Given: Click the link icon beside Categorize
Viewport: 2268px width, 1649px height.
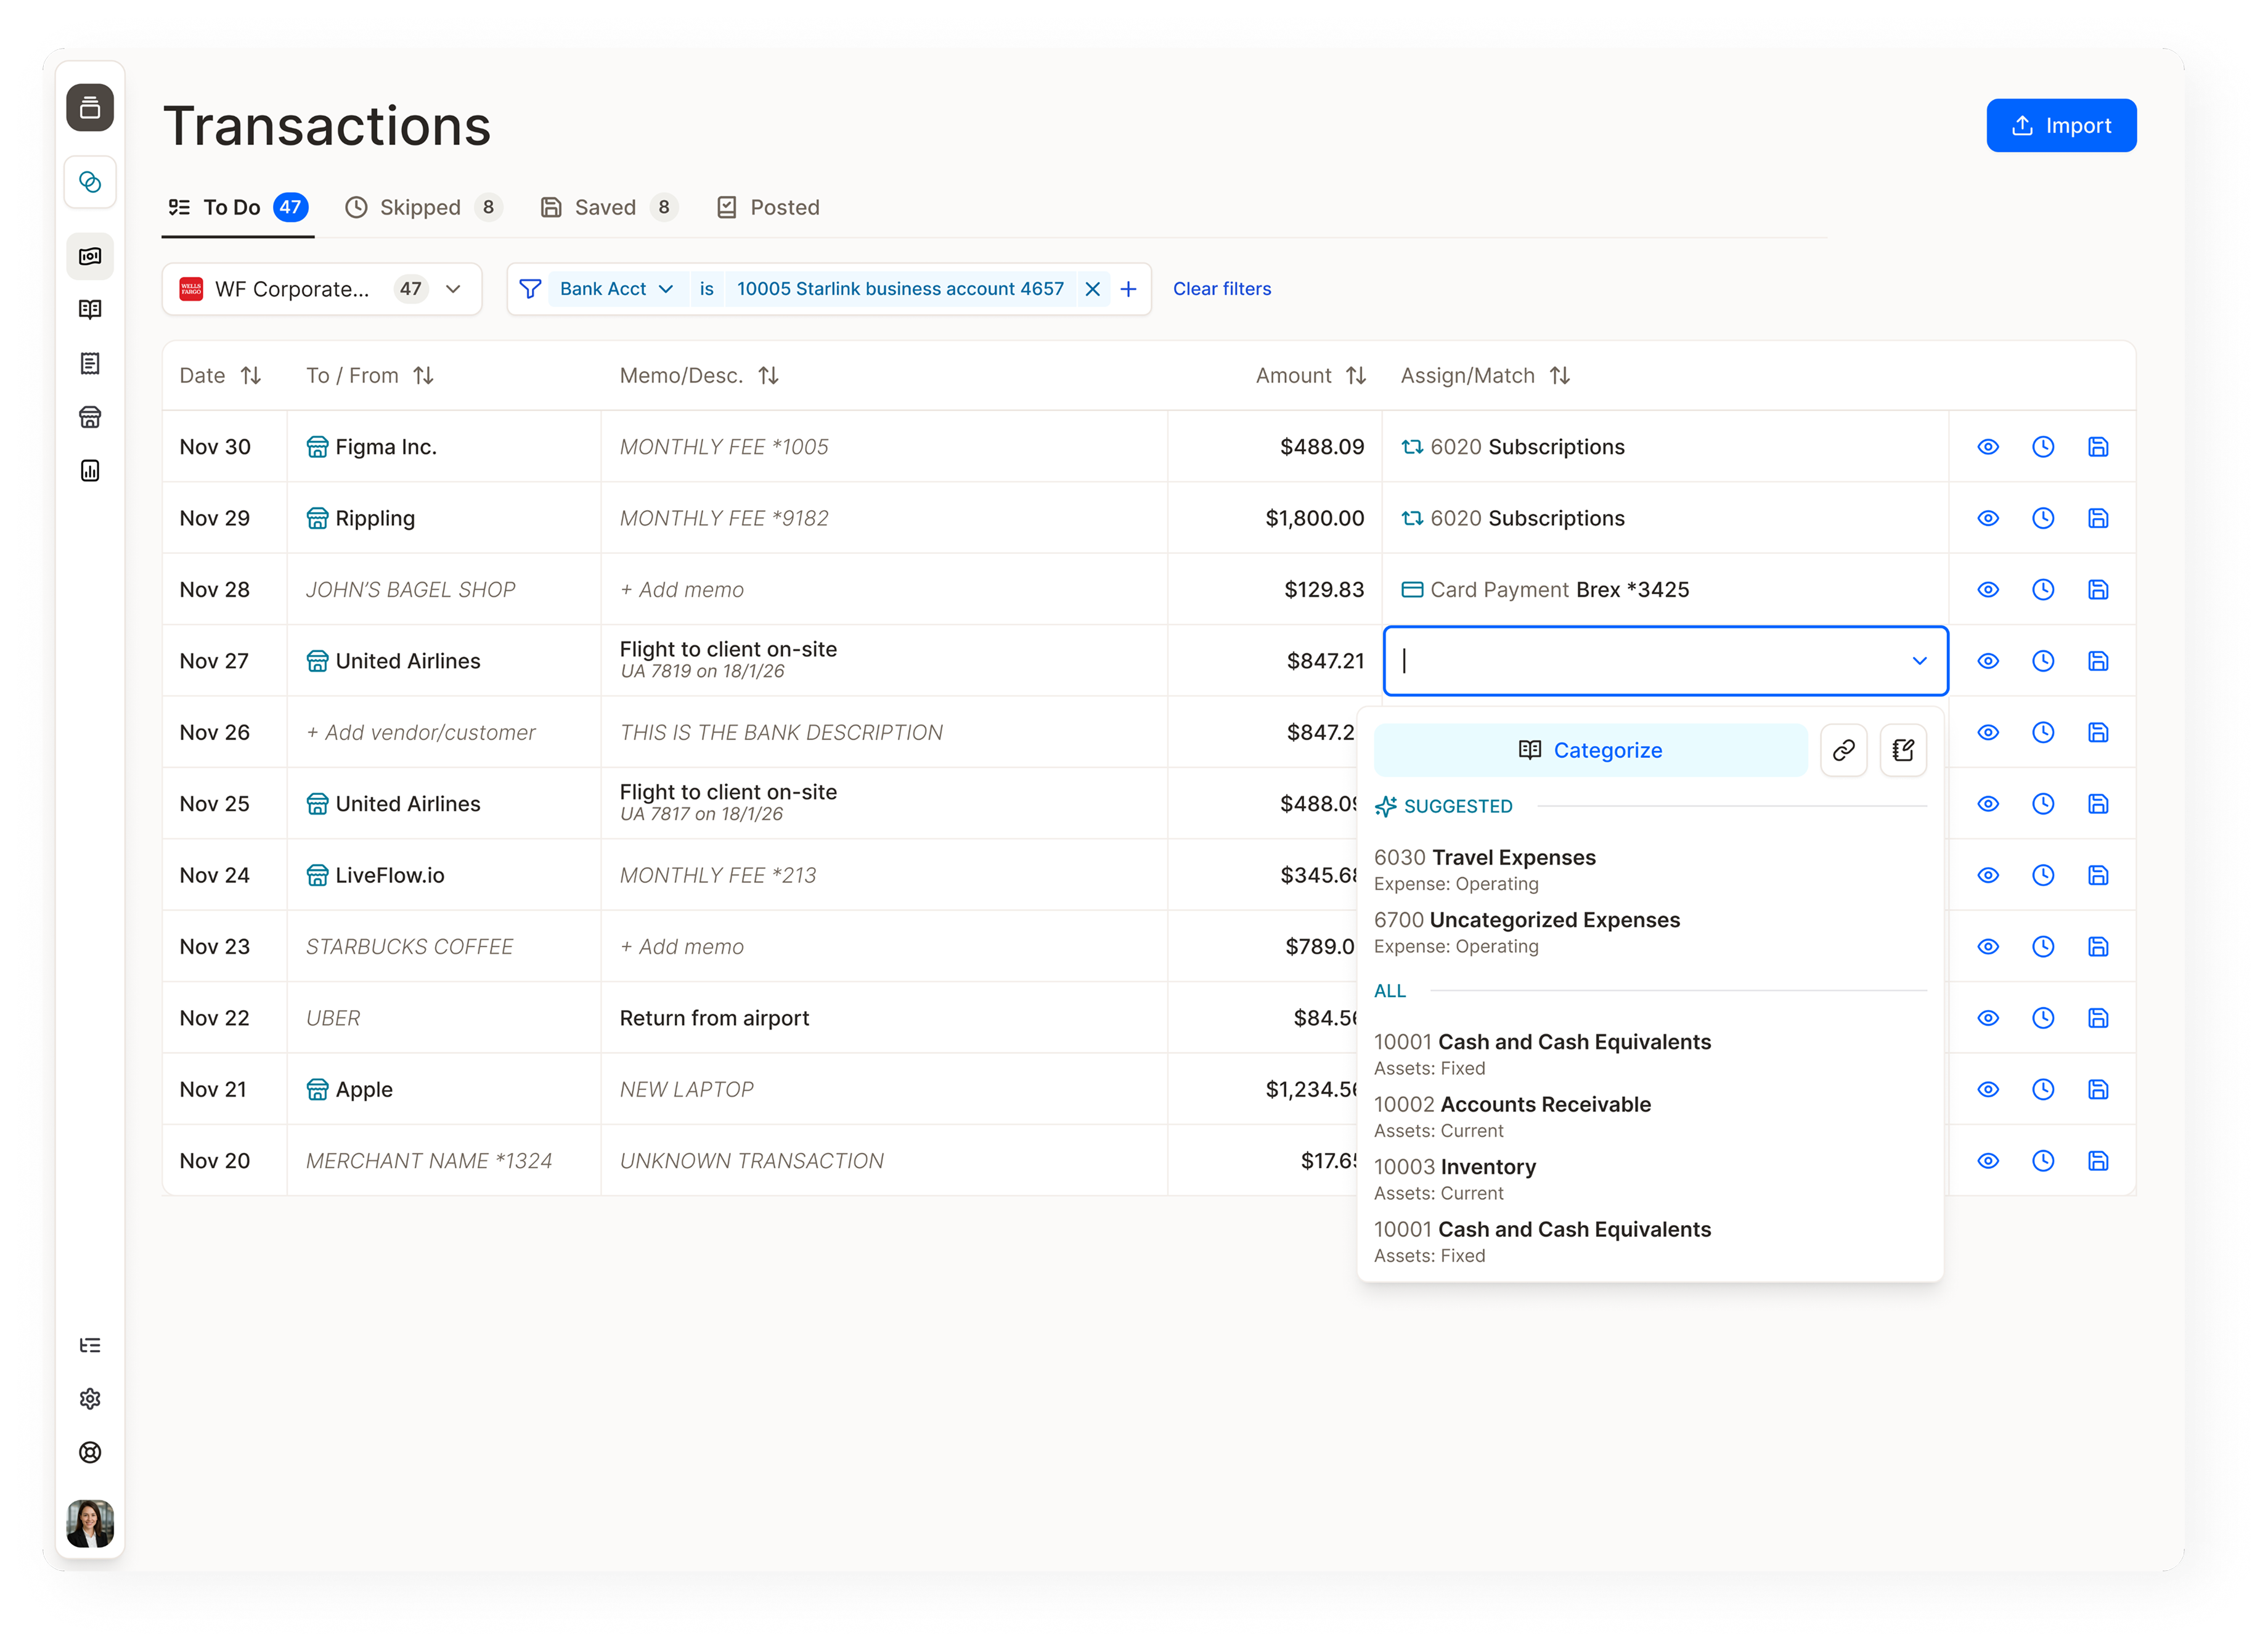Looking at the screenshot, I should coord(1843,750).
